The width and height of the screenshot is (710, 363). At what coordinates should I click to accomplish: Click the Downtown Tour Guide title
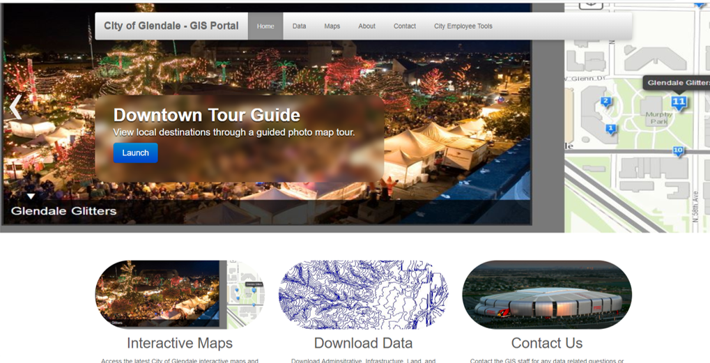206,115
